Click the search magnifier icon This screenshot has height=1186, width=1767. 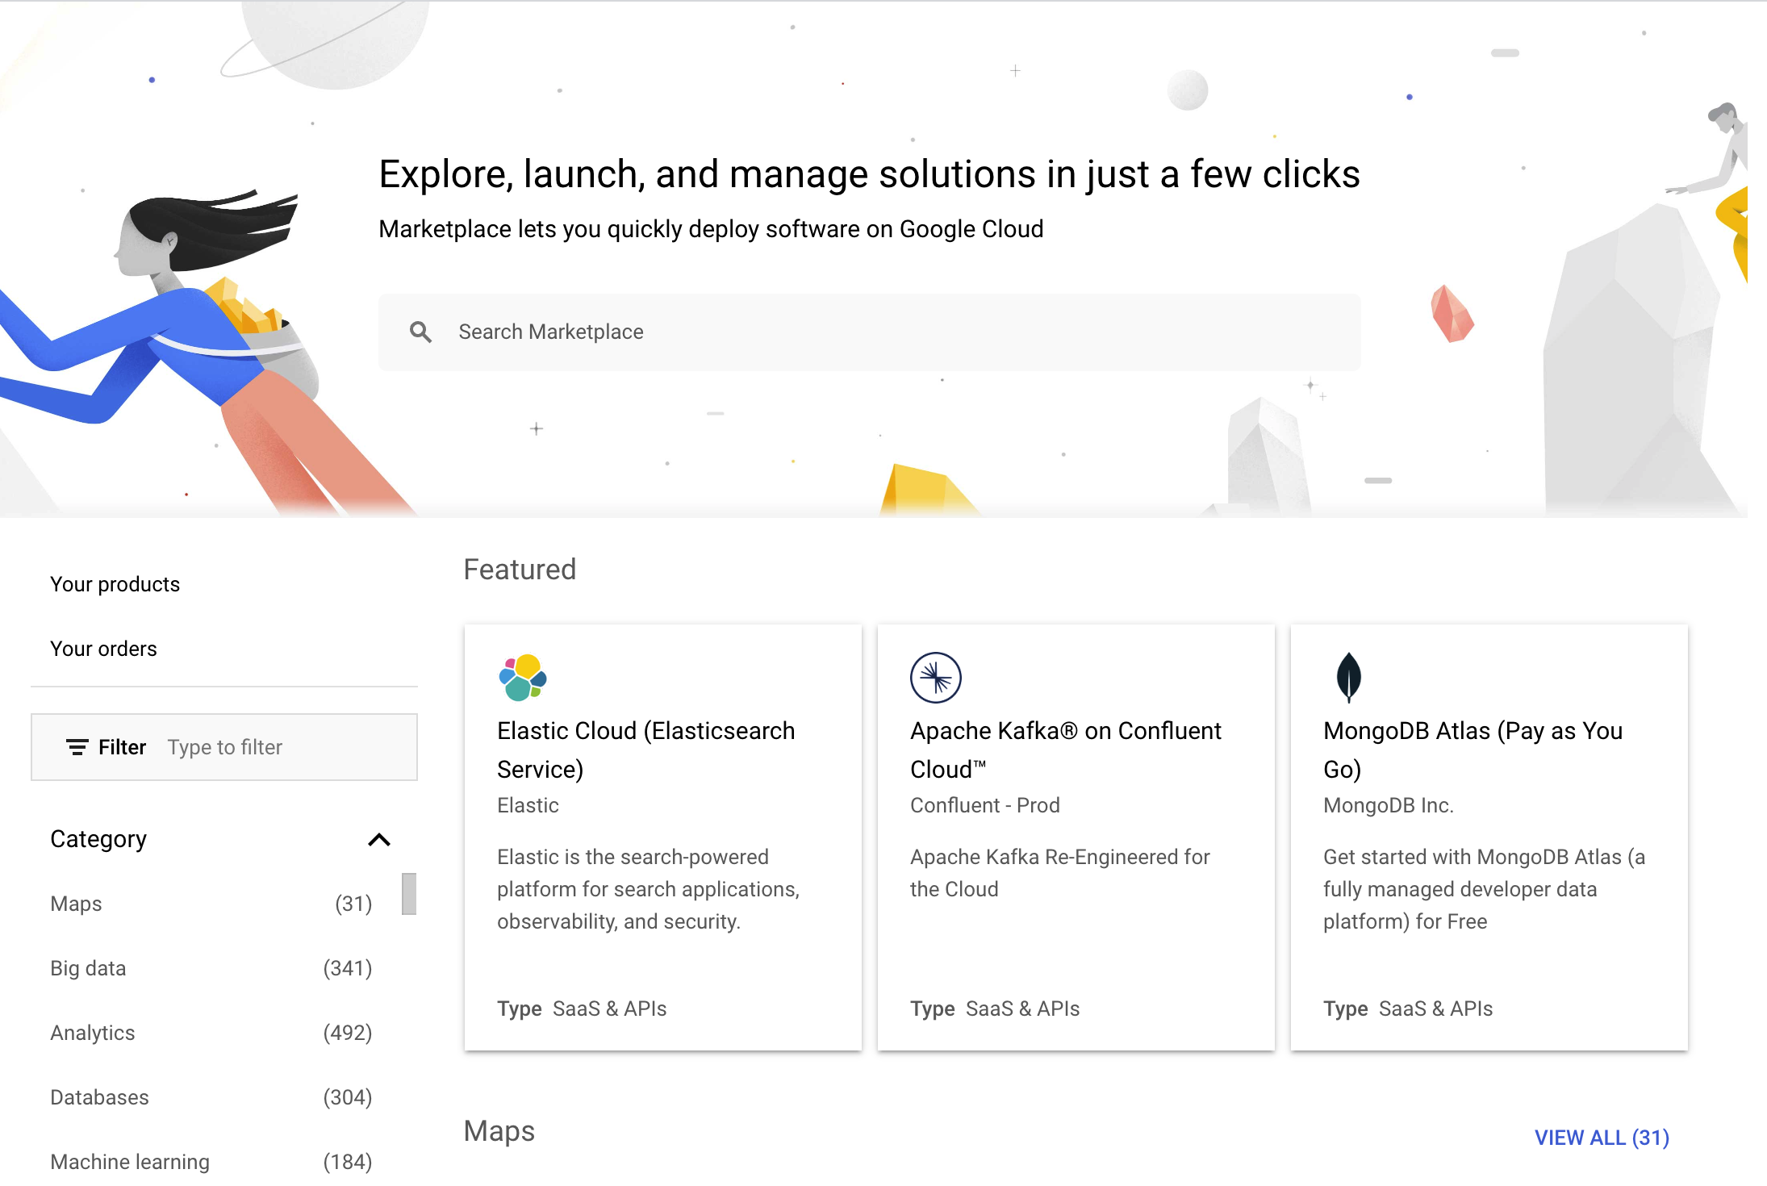point(420,332)
